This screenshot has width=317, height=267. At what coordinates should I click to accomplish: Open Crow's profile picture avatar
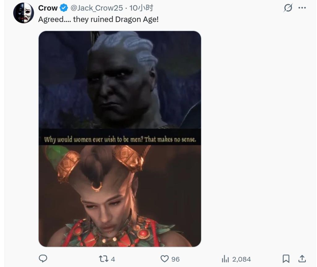coord(24,13)
